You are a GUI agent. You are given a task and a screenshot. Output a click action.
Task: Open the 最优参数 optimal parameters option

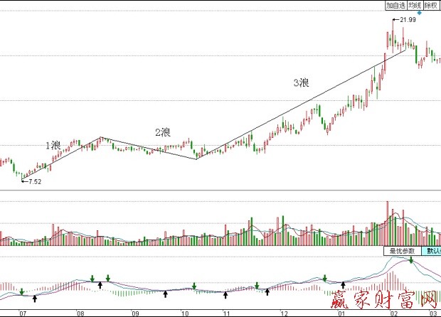point(401,251)
